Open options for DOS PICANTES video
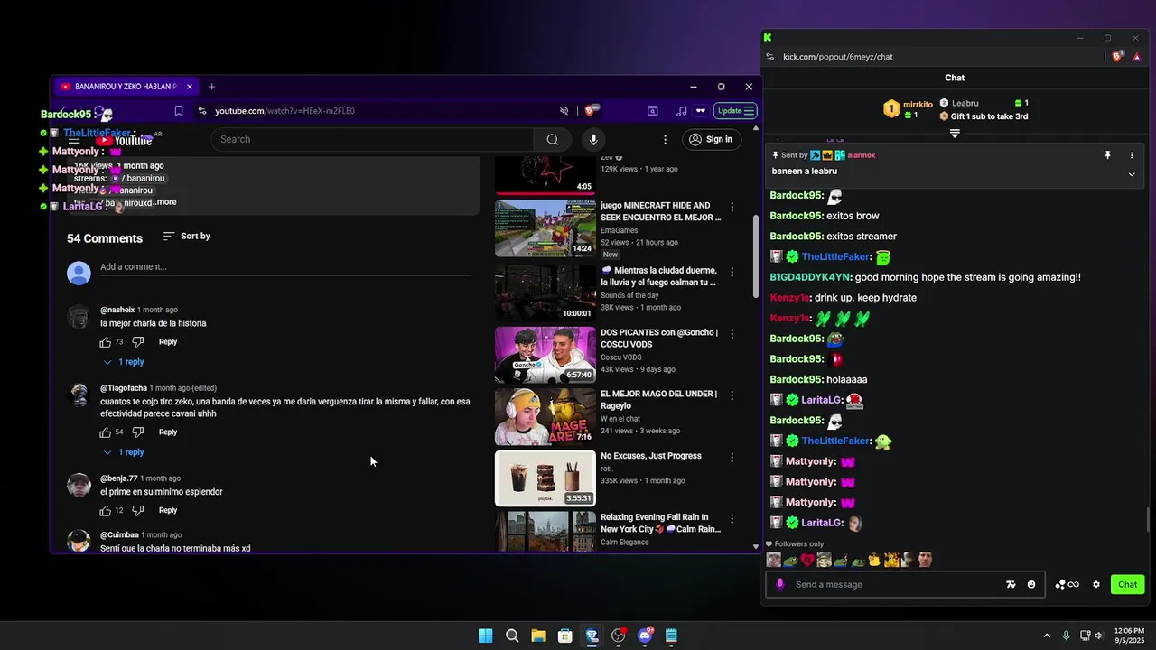This screenshot has height=650, width=1156. pos(732,334)
